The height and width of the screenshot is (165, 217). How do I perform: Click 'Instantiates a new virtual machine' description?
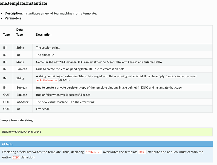pos(60,14)
